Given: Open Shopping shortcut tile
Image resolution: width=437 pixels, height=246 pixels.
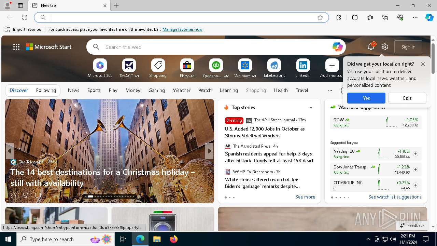Looking at the screenshot, I should [158, 68].
